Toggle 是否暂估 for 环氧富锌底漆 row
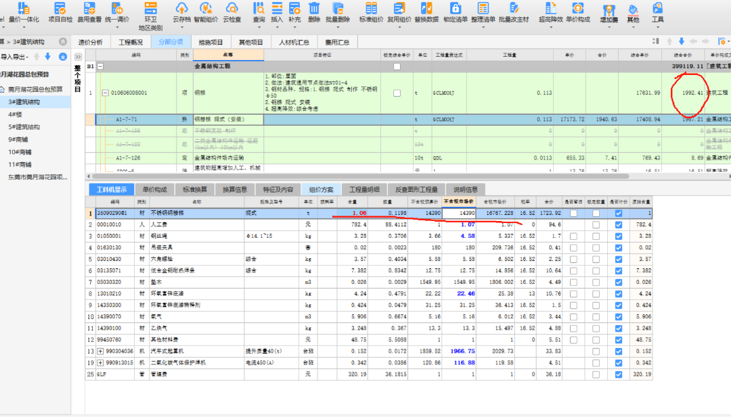The width and height of the screenshot is (731, 417). point(573,294)
